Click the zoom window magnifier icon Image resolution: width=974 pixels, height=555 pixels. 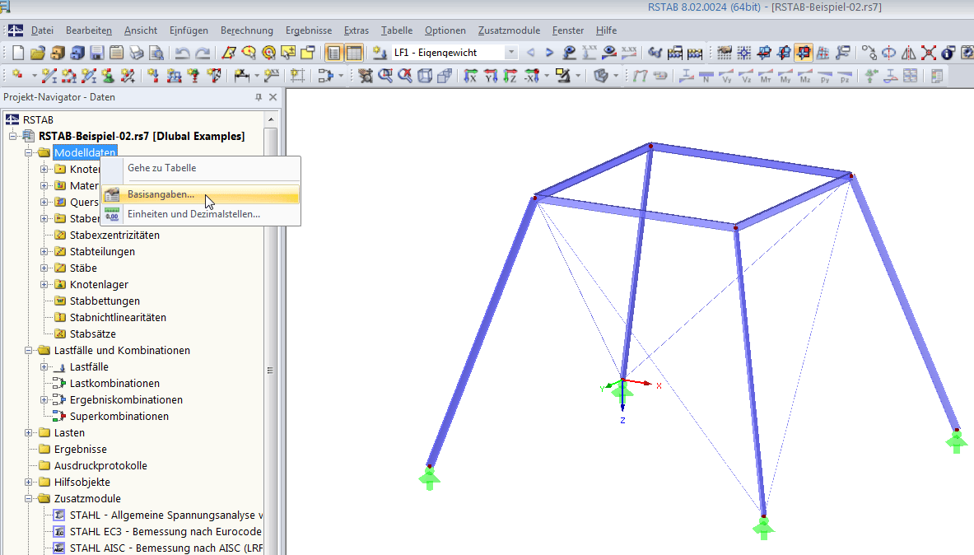click(x=385, y=76)
